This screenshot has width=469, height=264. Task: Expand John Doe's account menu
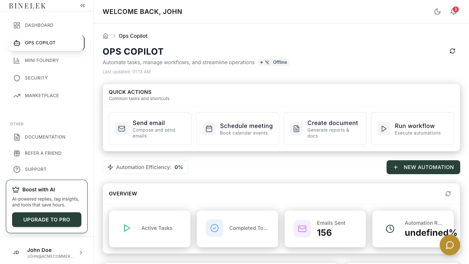[81, 253]
